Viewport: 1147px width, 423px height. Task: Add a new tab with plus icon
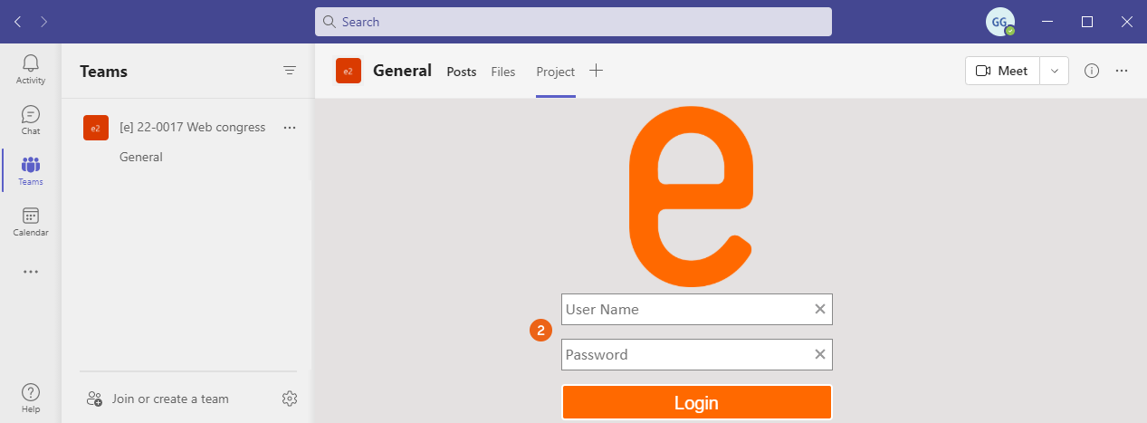[596, 71]
